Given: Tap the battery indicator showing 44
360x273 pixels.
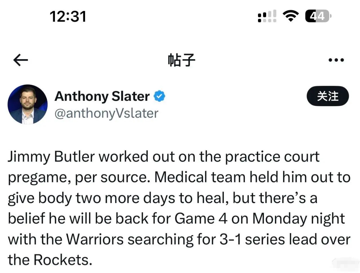Looking at the screenshot, I should pyautogui.click(x=318, y=16).
